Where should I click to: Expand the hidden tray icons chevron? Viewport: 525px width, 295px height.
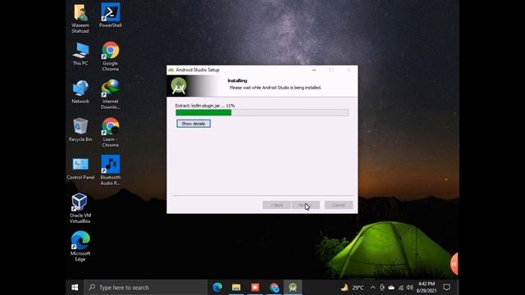pyautogui.click(x=372, y=288)
